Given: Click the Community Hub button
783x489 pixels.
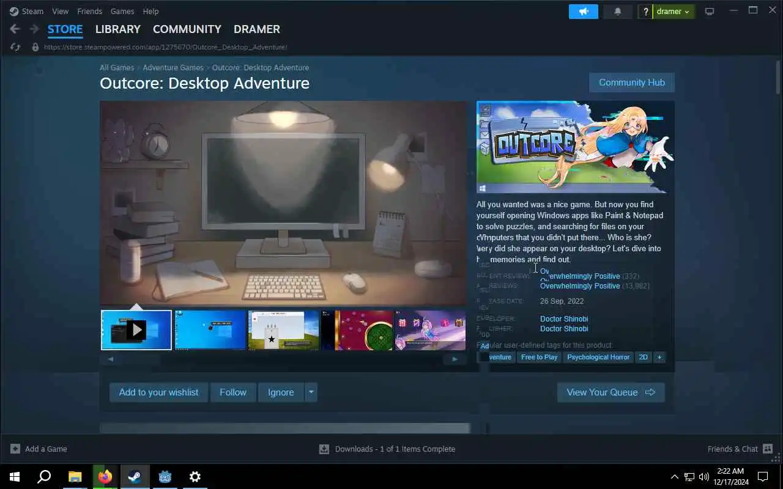Looking at the screenshot, I should coord(631,83).
